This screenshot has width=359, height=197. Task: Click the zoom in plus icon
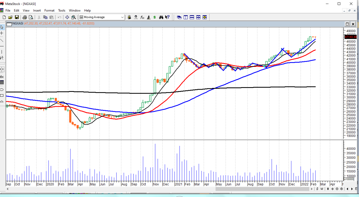(x=341, y=189)
